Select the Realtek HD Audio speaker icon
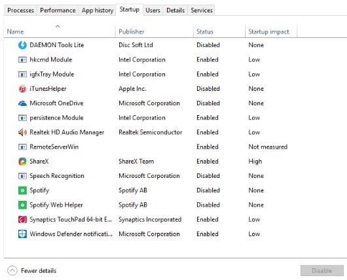 pos(22,133)
